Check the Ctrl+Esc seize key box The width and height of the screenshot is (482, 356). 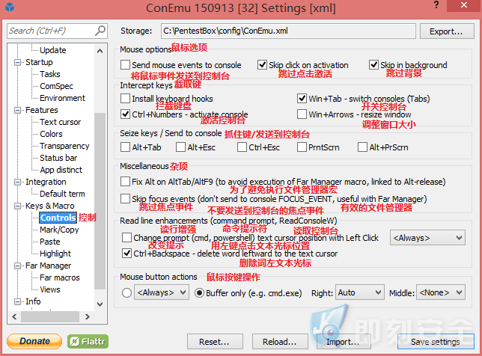[x=242, y=147]
